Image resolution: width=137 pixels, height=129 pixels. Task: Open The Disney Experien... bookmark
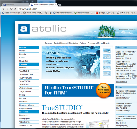(63, 13)
